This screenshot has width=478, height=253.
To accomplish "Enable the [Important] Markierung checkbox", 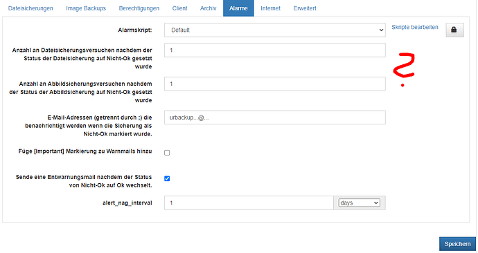I will (167, 153).
